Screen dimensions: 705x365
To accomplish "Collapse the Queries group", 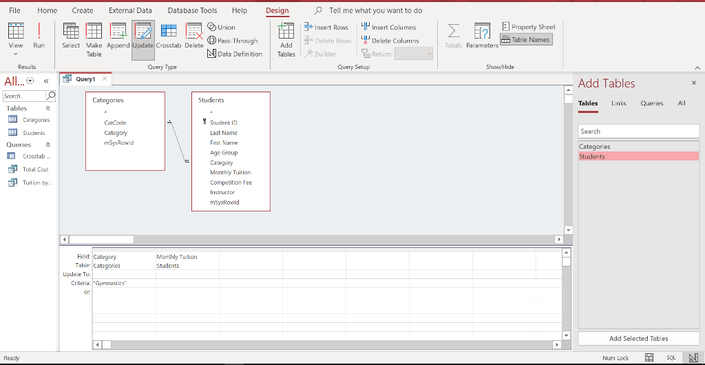I will 48,145.
